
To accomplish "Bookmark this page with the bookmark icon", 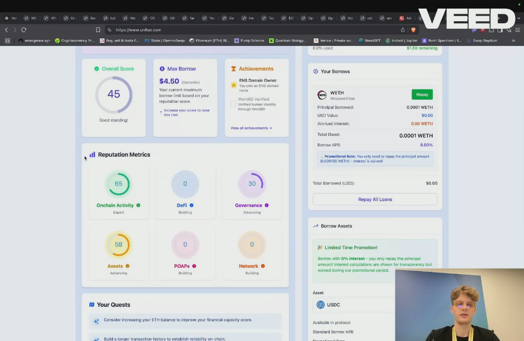I will 98,30.
